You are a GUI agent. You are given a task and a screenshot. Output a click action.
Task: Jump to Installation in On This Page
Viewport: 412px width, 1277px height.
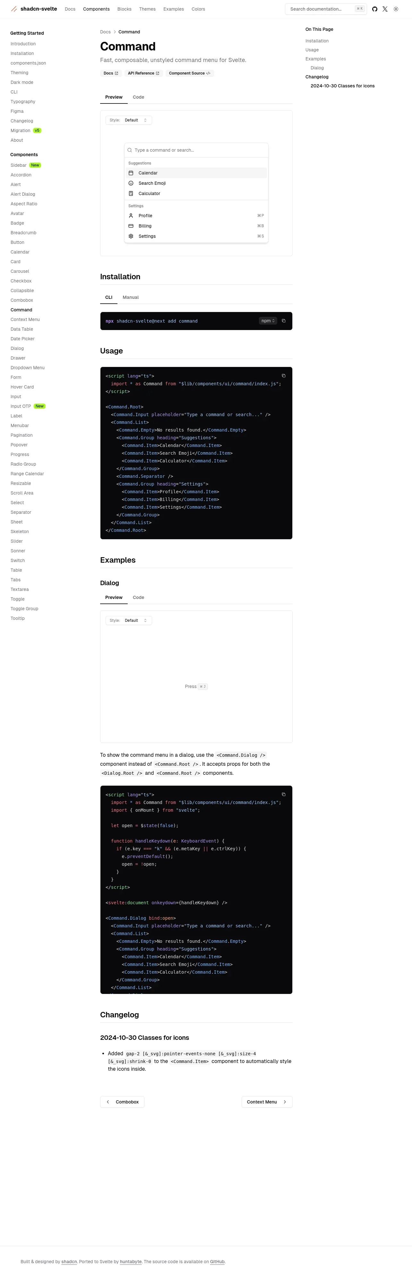pyautogui.click(x=317, y=41)
